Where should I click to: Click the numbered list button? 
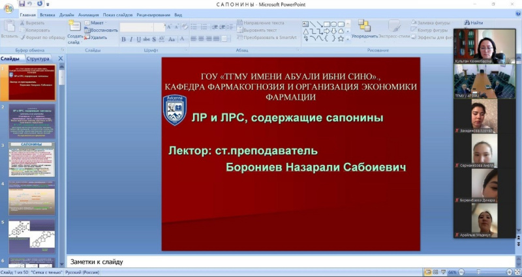[204, 27]
